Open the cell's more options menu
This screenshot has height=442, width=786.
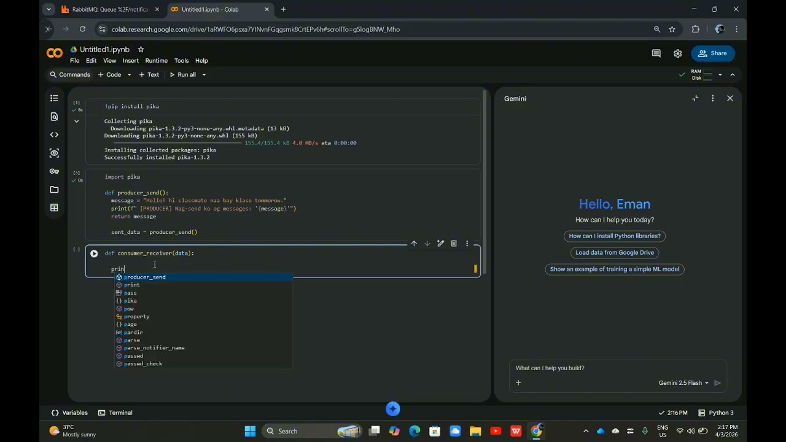coord(467,244)
